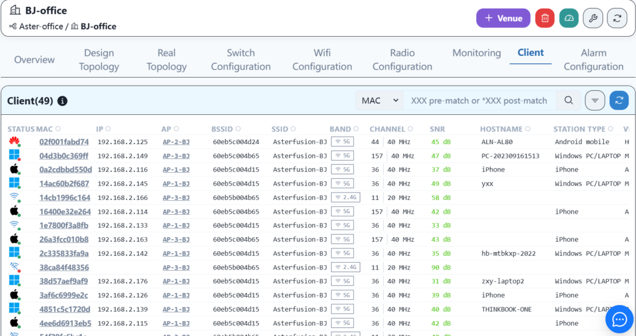Image resolution: width=636 pixels, height=336 pixels.
Task: Click the purple Venue button
Action: 503,18
